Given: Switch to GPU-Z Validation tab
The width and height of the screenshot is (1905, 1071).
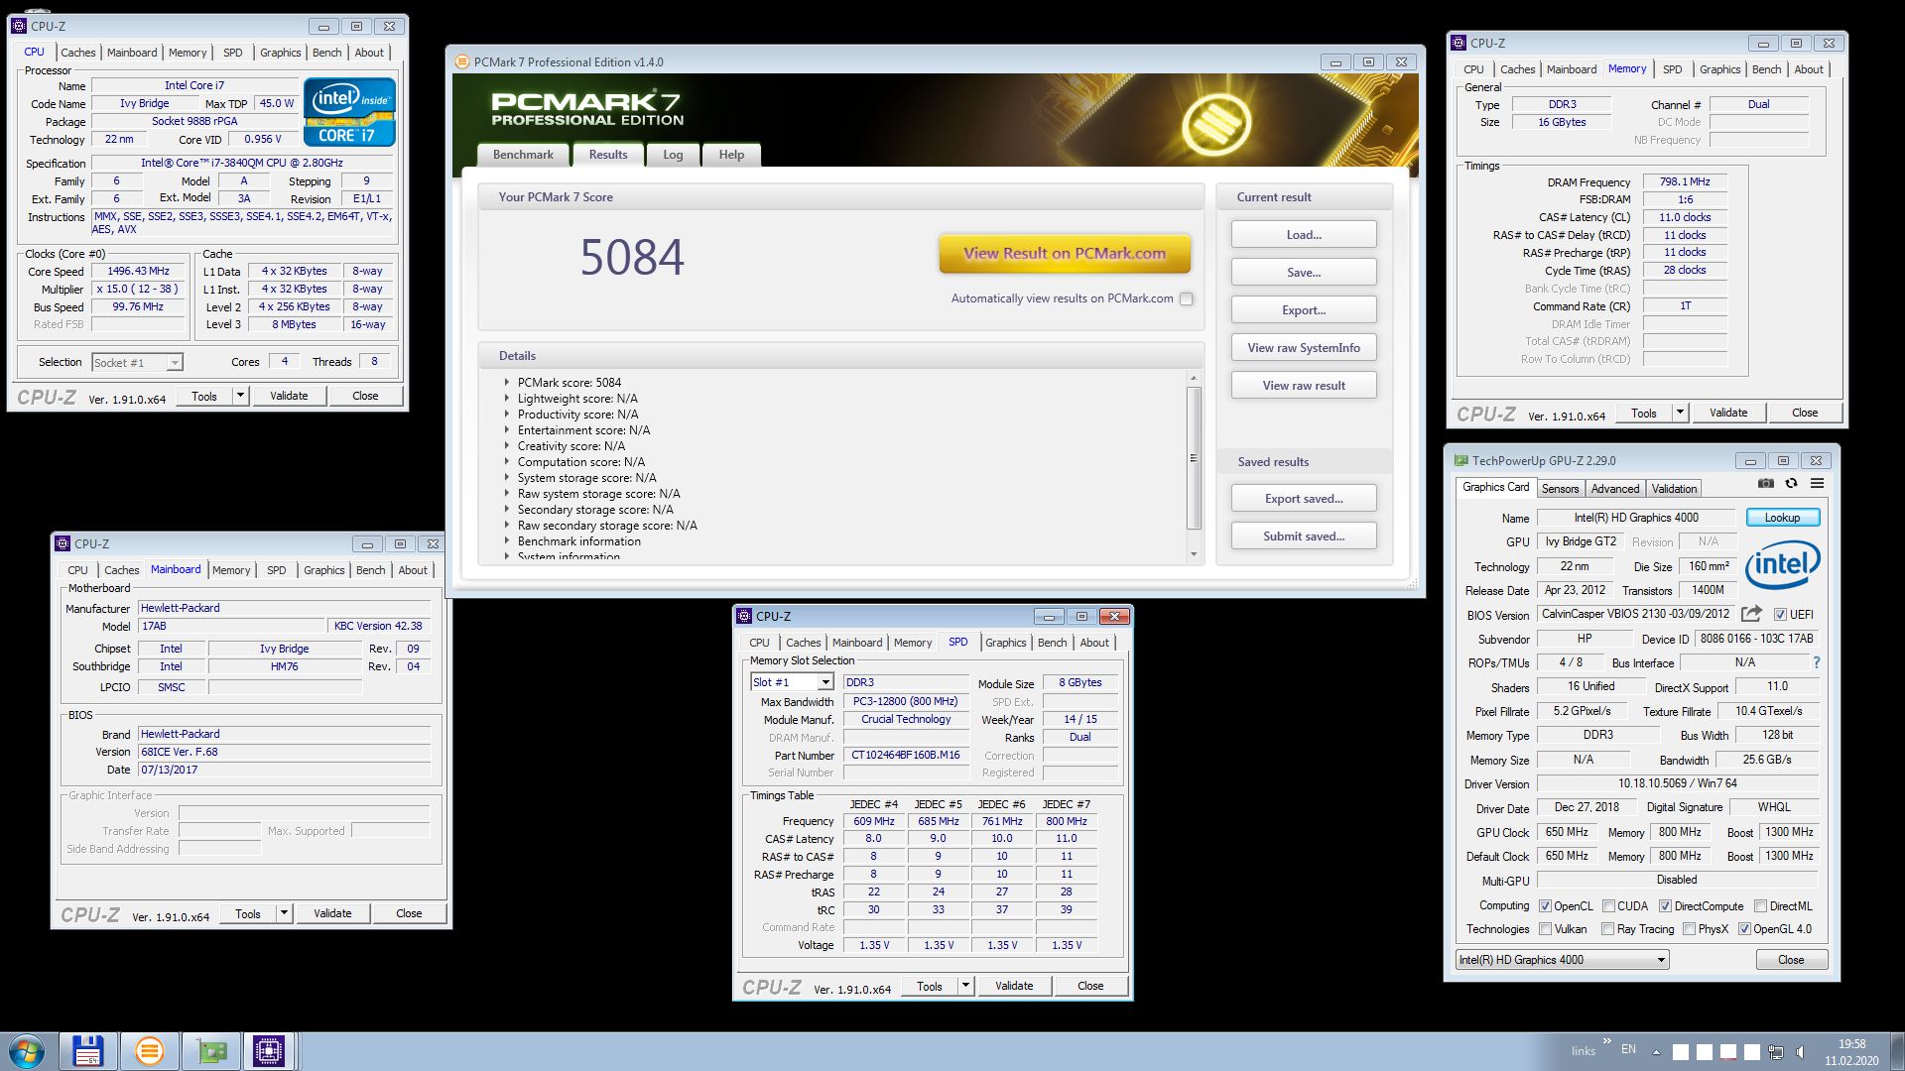Looking at the screenshot, I should [1674, 489].
